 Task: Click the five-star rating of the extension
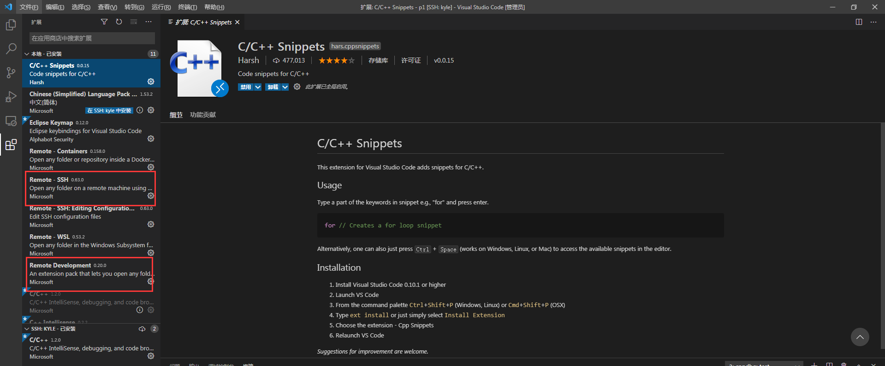click(x=337, y=60)
